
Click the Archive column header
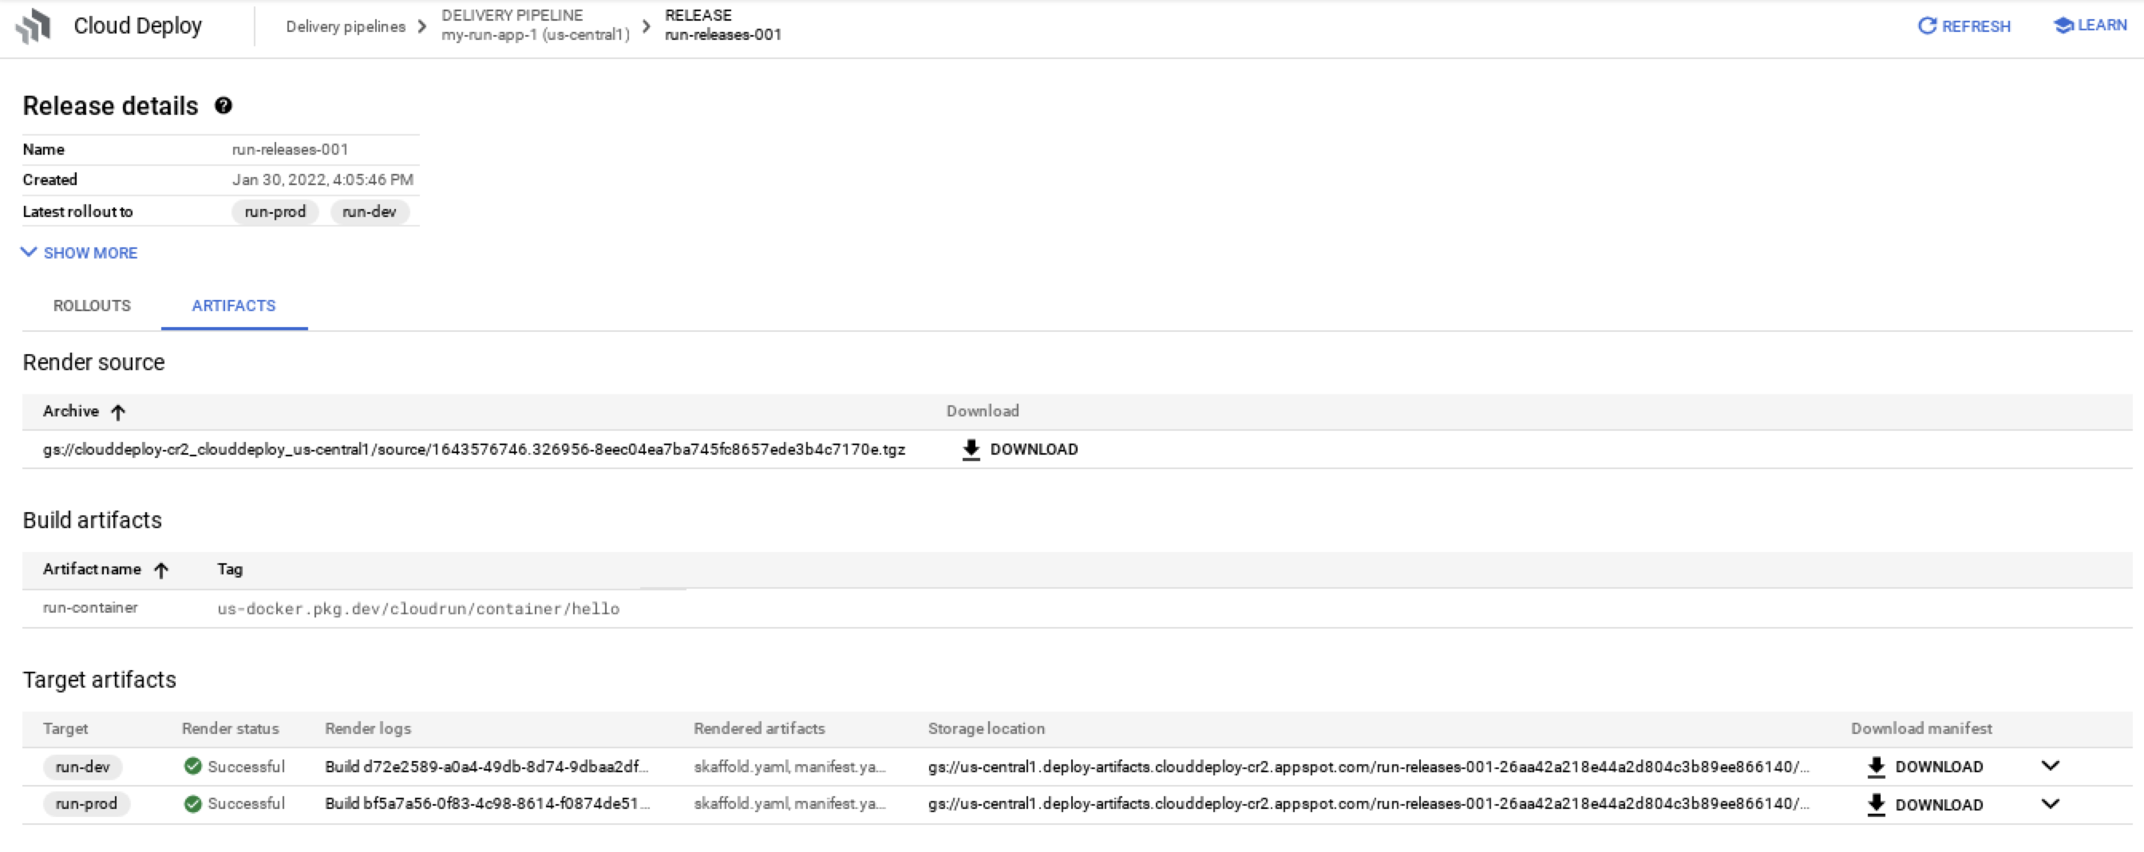click(x=71, y=411)
